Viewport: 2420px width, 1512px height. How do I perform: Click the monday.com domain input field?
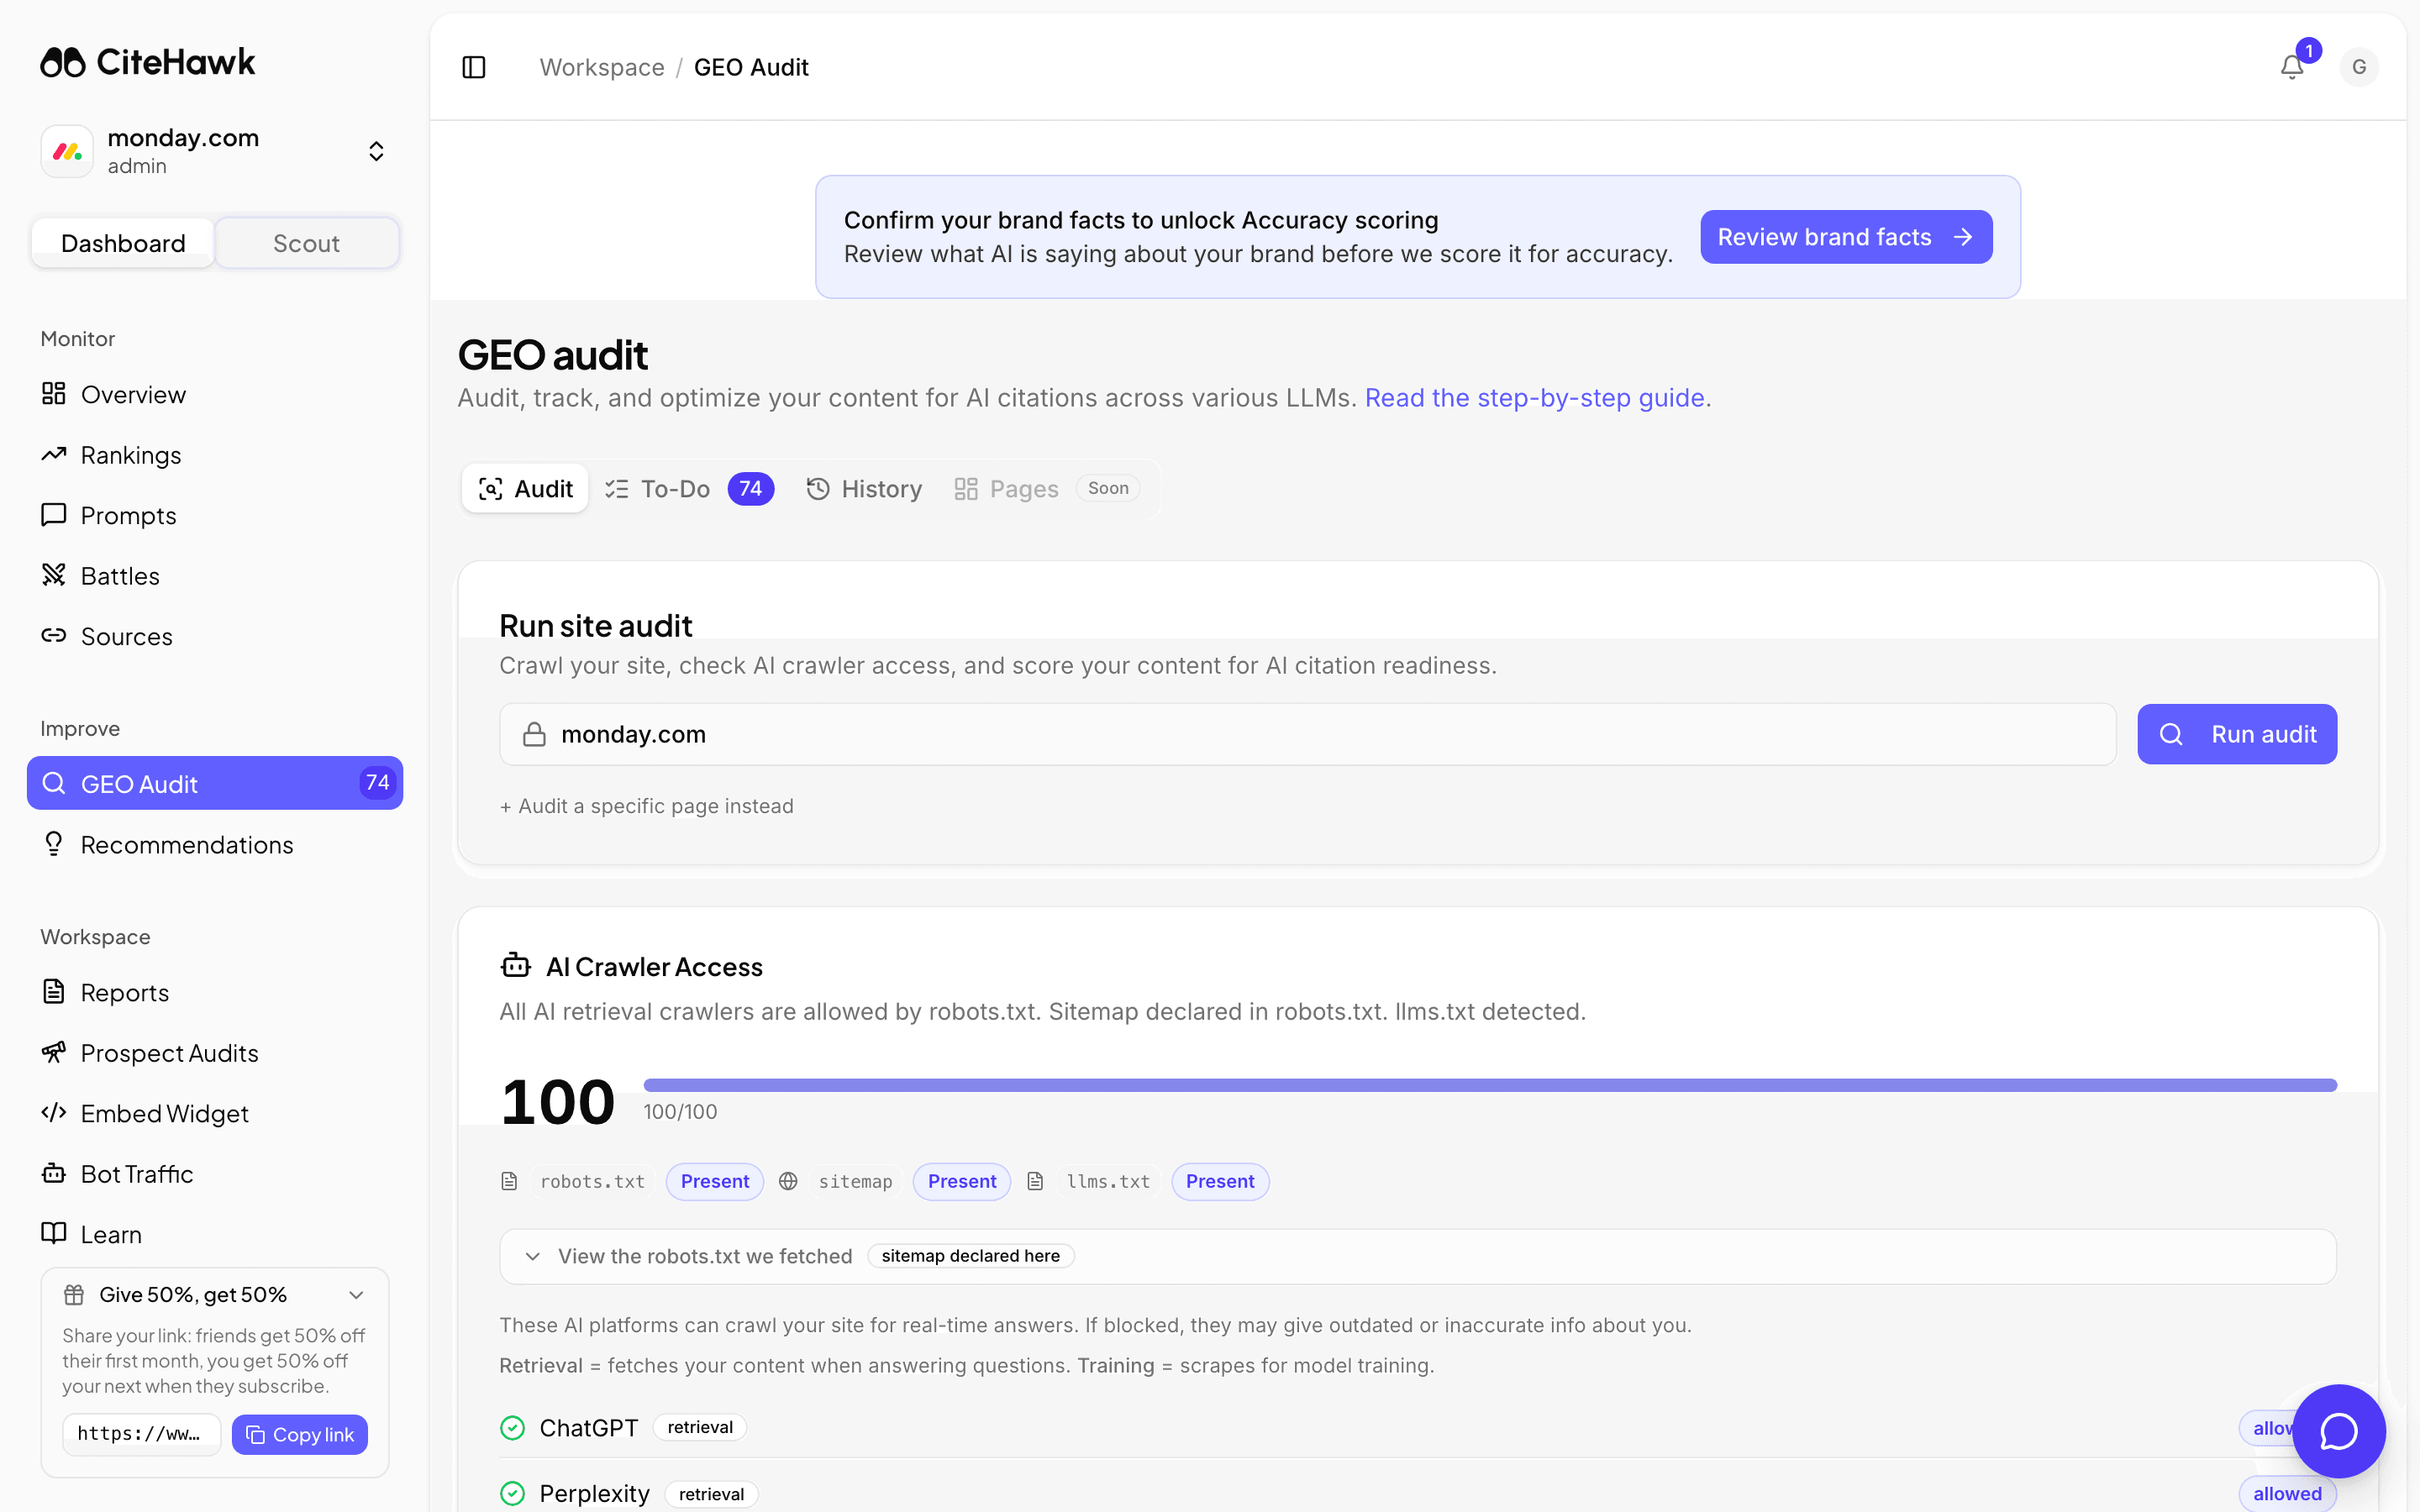click(x=1307, y=734)
